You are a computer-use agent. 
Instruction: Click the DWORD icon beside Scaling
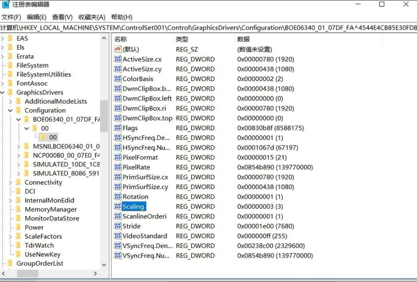click(x=119, y=206)
